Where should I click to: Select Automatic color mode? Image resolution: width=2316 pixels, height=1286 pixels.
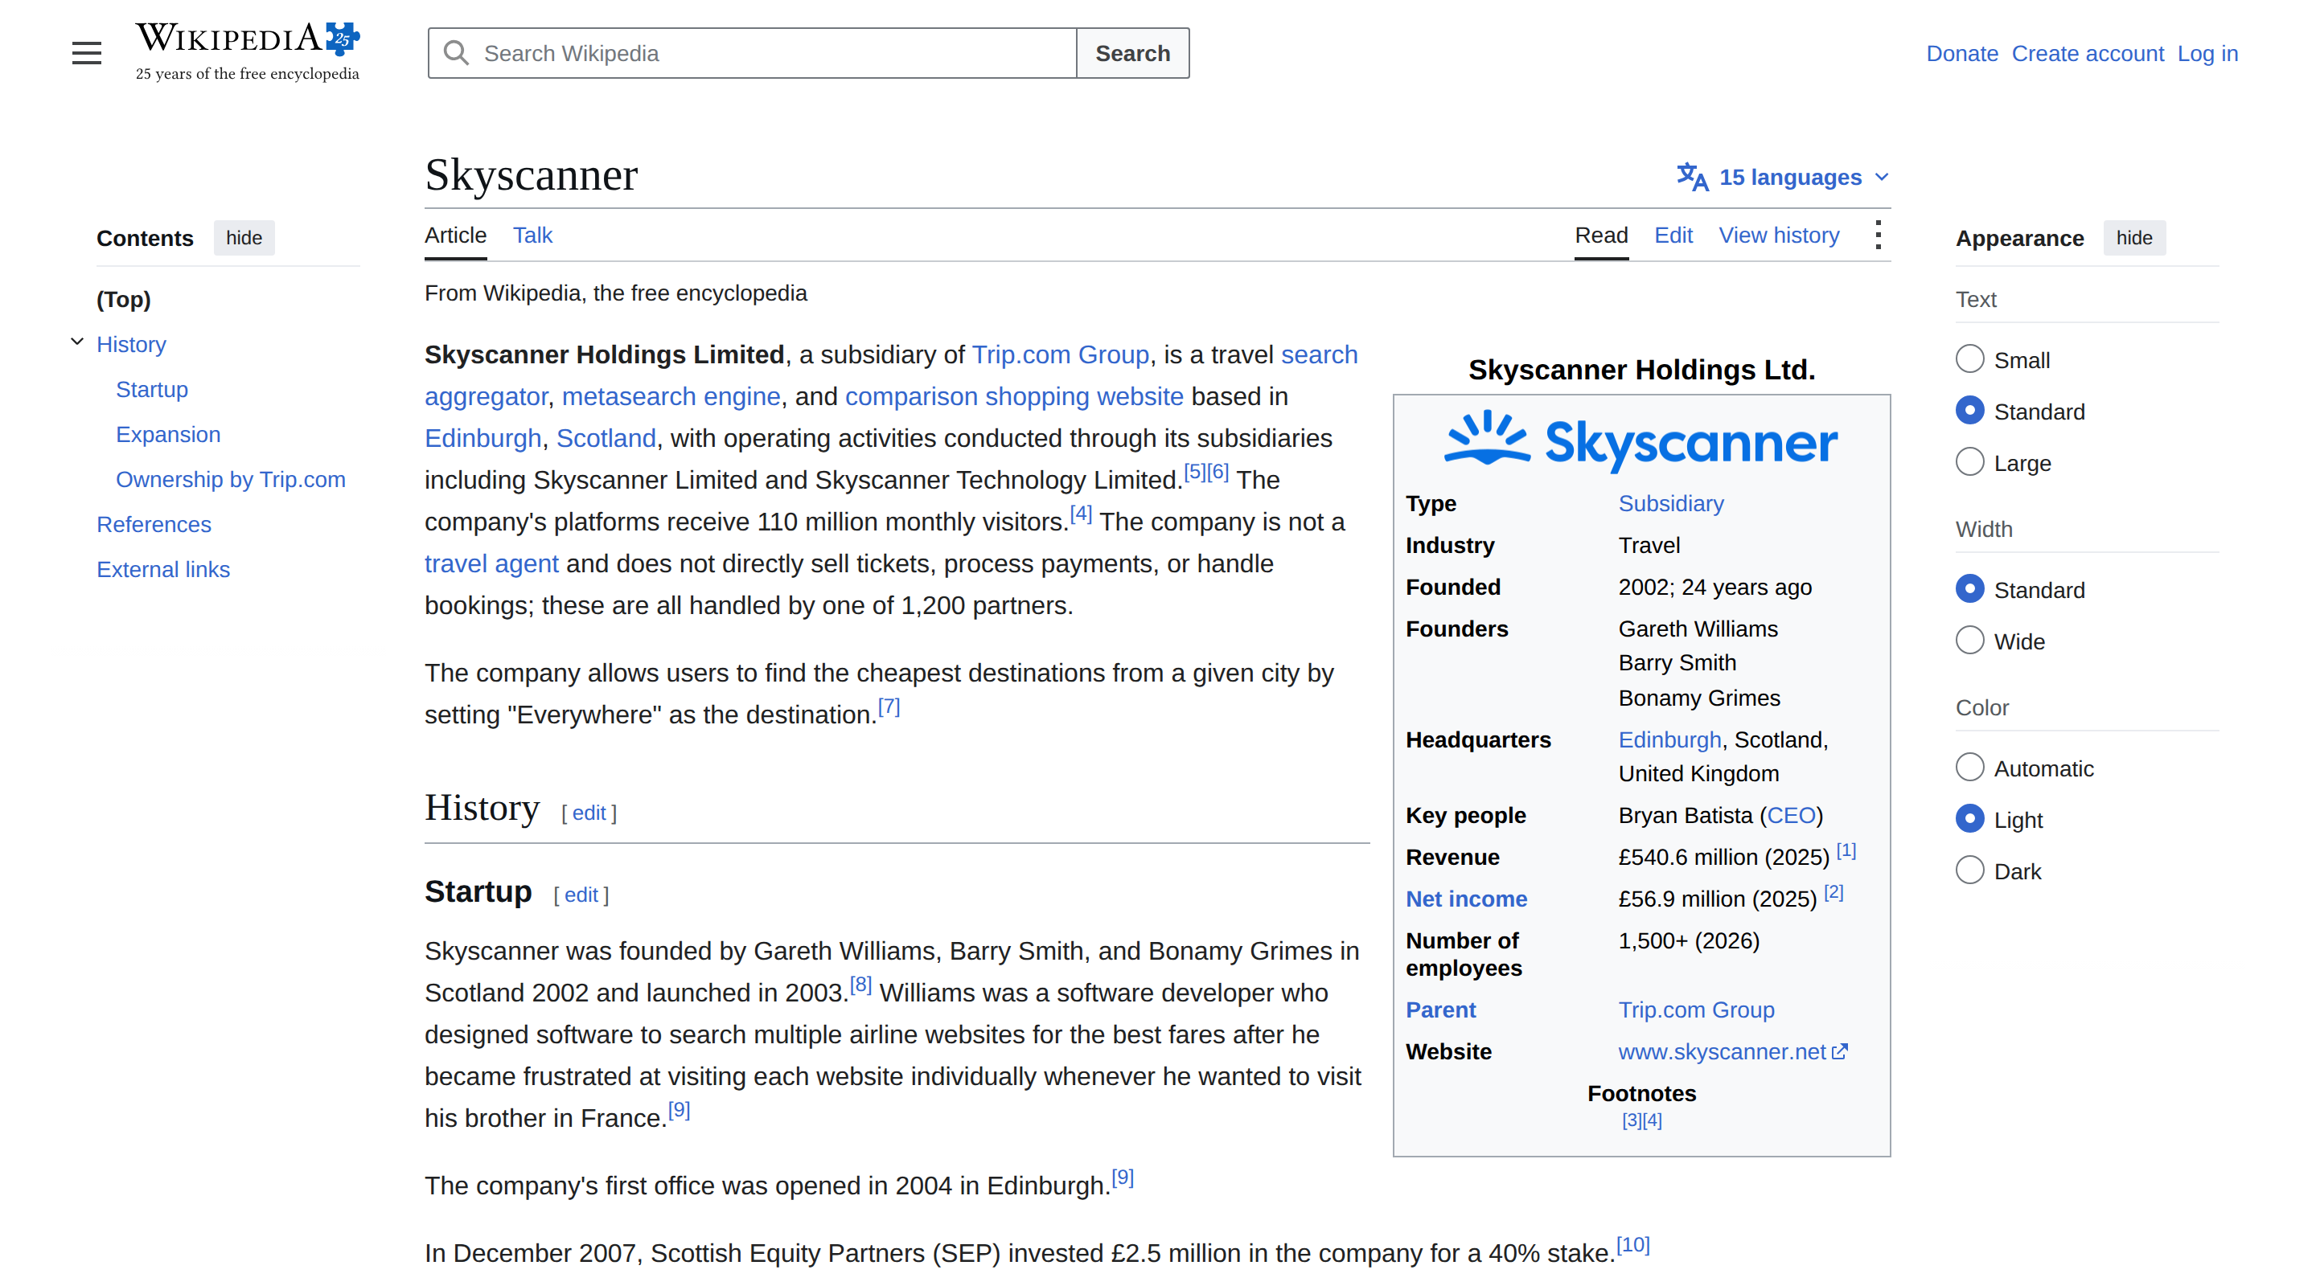click(1969, 768)
